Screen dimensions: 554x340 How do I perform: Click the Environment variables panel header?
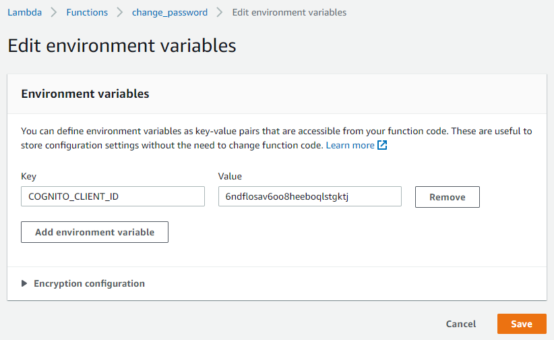point(86,94)
